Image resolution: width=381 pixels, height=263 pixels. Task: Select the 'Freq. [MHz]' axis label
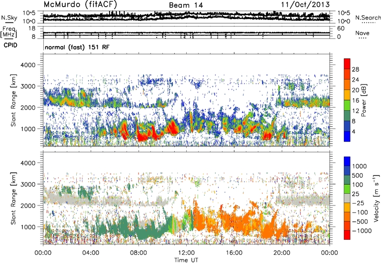click(9, 32)
